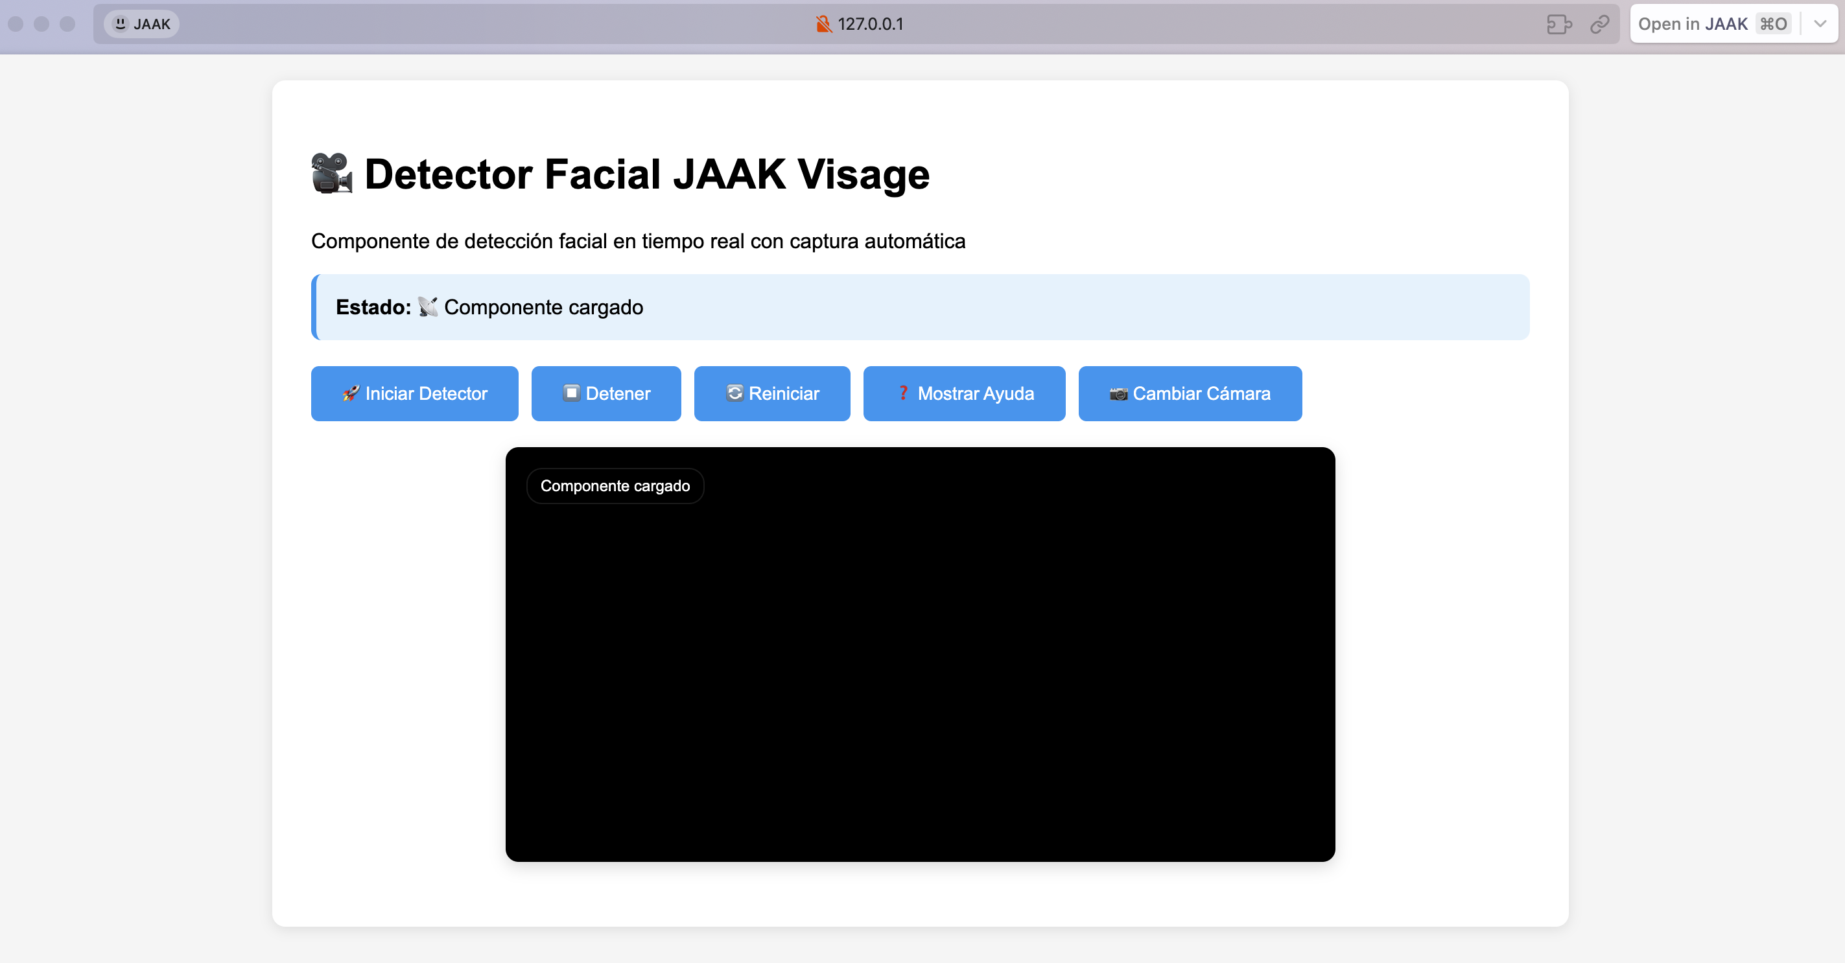Click the JAAK space pill
This screenshot has width=1845, height=963.
coord(142,25)
